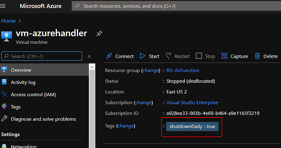Click the Activity log icon
Screen dimensions: 281x148
pos(4,82)
